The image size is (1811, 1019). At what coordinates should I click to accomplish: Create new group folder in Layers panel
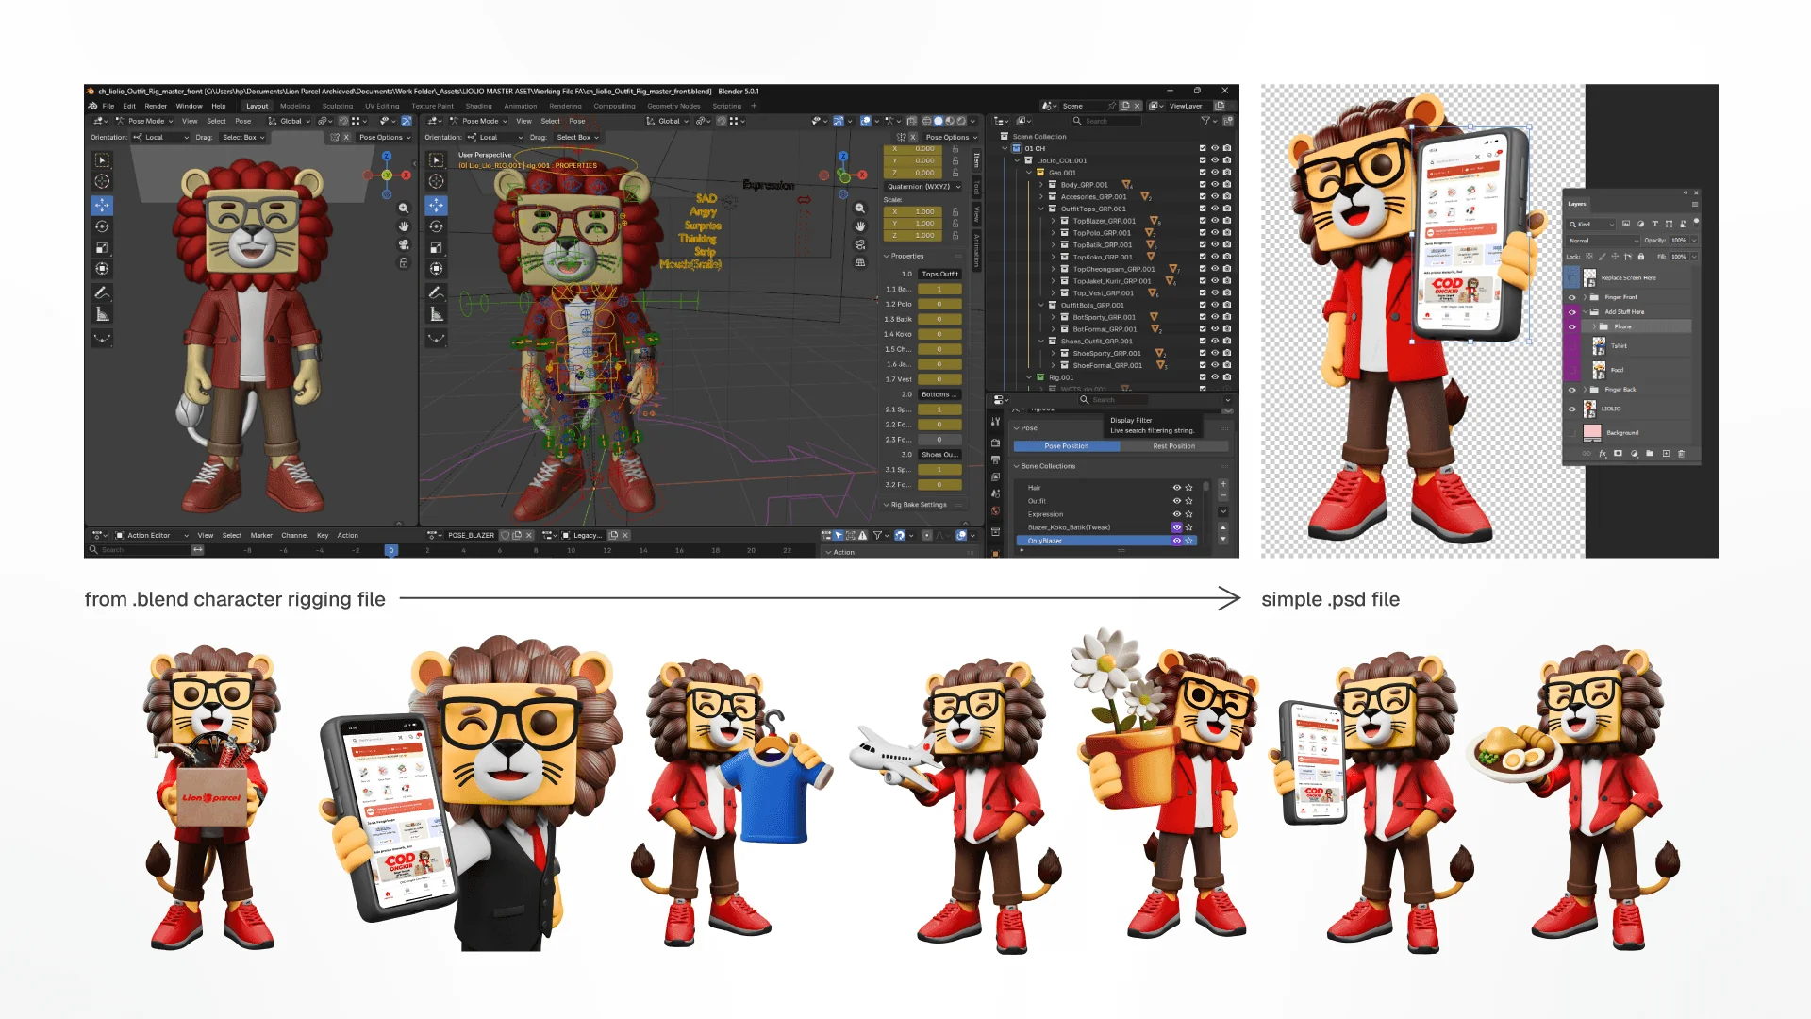pyautogui.click(x=1650, y=454)
